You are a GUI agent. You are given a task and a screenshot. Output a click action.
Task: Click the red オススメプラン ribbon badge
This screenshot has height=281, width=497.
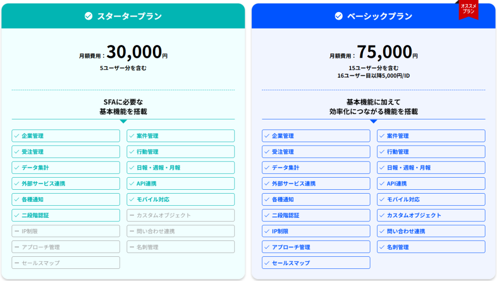(x=468, y=10)
